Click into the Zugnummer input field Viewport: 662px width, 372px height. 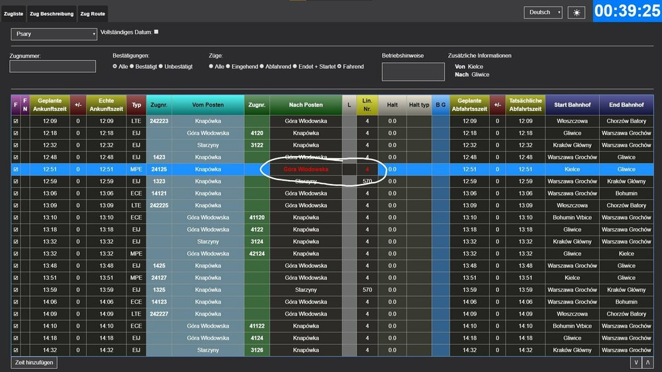click(52, 66)
